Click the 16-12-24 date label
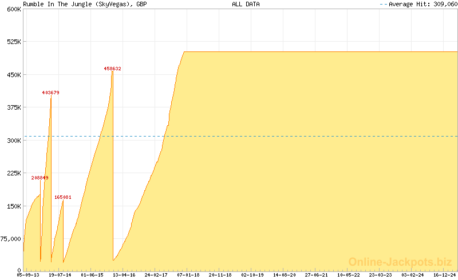Viewport: 458px width, 280px height. click(x=444, y=275)
